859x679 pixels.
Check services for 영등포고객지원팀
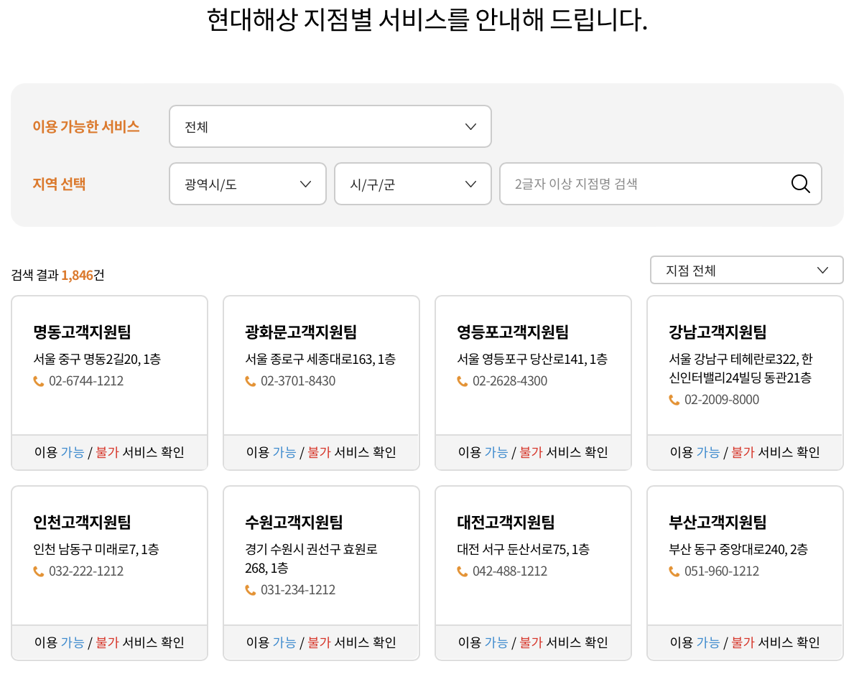click(533, 452)
